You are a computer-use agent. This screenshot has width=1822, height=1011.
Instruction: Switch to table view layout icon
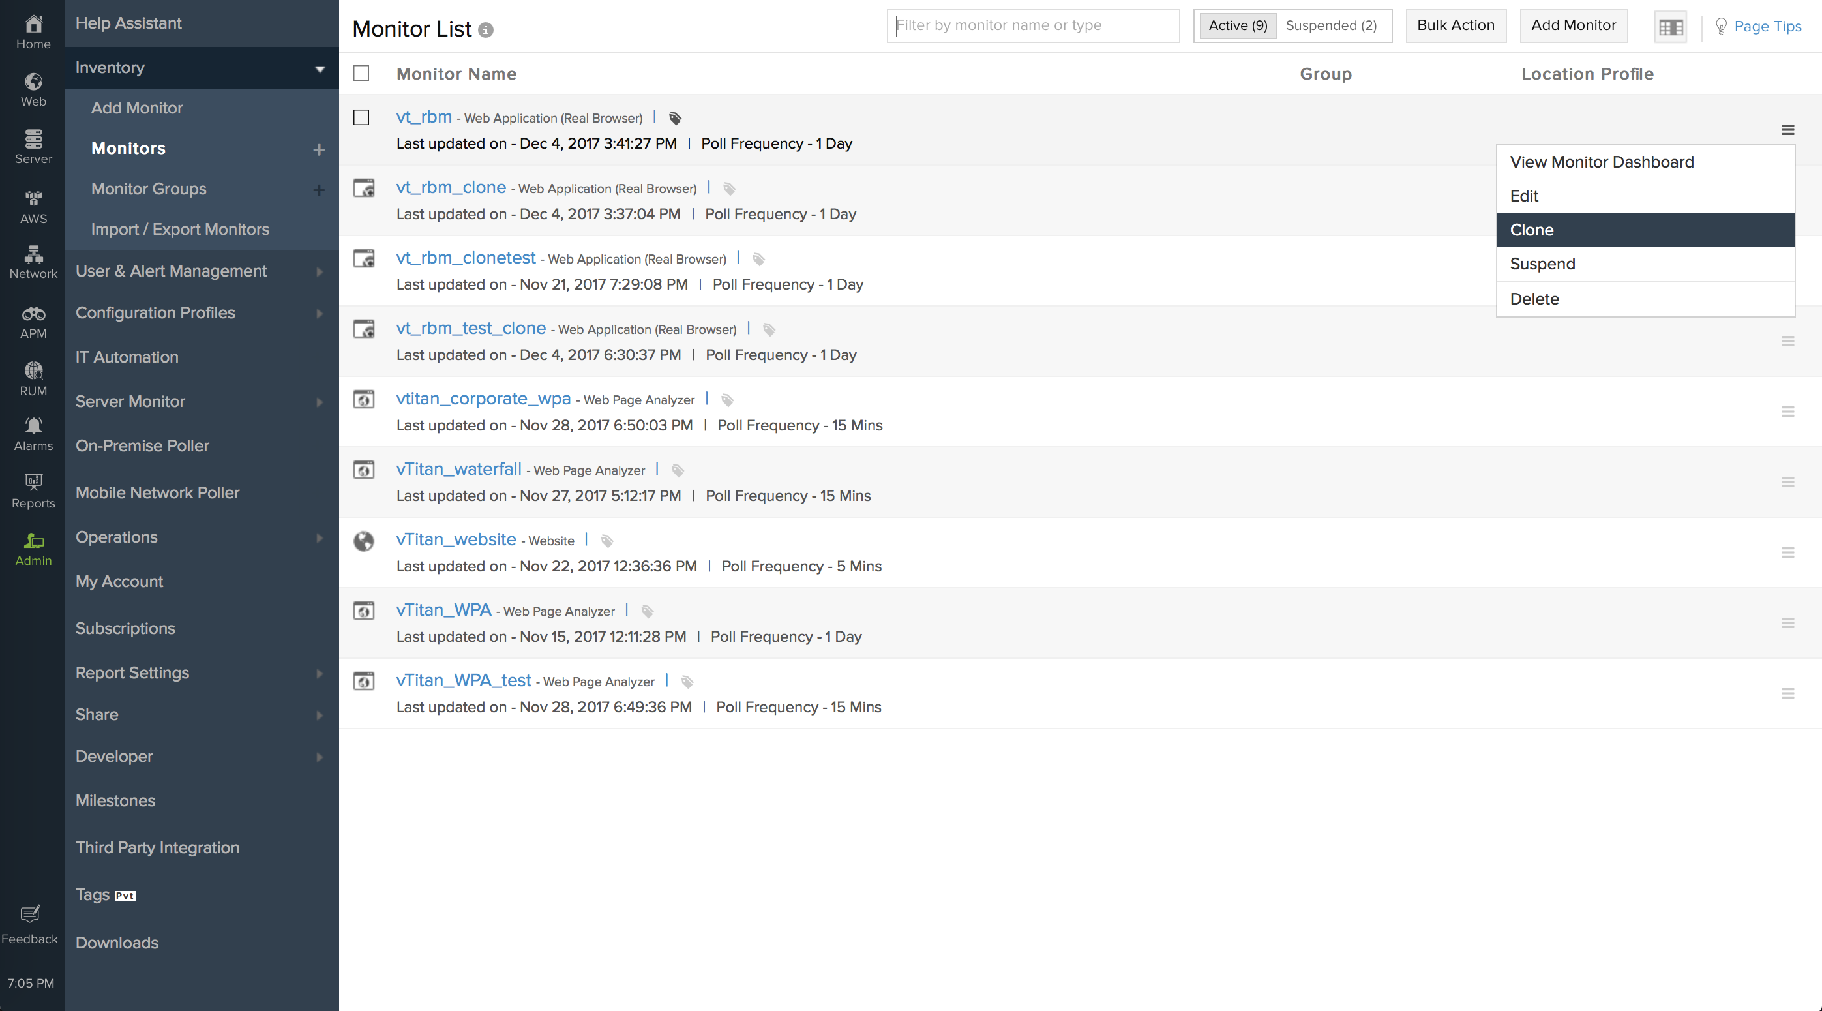click(x=1670, y=27)
